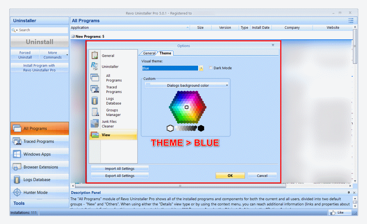Sort by Company column header
The width and height of the screenshot is (367, 224).
292,28
